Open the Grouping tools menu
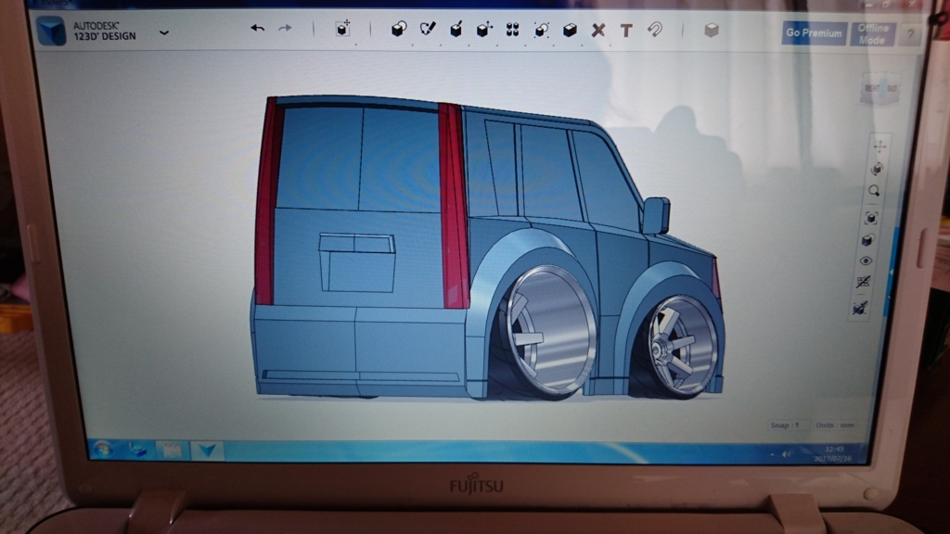Screen dimensions: 950x534 (x=541, y=29)
